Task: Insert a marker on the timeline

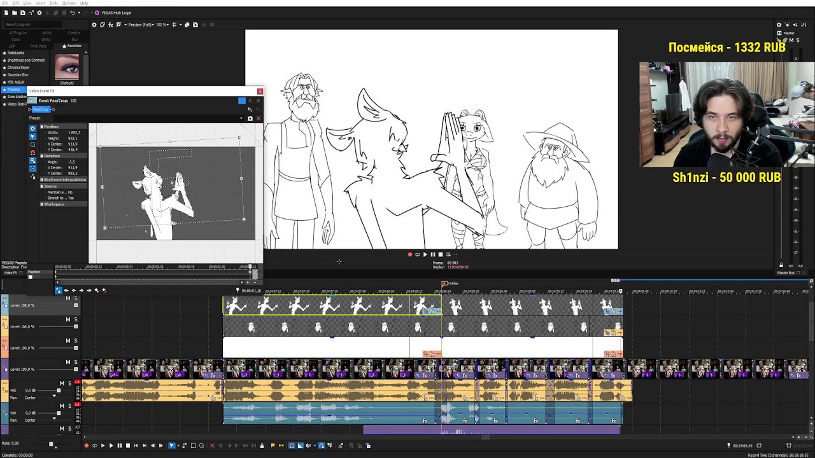Action: [273, 445]
